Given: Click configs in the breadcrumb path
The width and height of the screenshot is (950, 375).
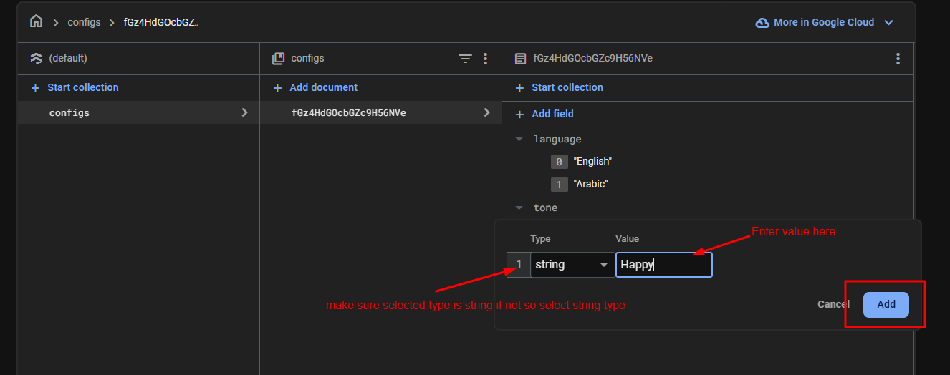Looking at the screenshot, I should (84, 23).
